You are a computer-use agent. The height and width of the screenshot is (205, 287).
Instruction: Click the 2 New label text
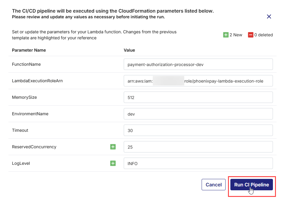point(235,35)
